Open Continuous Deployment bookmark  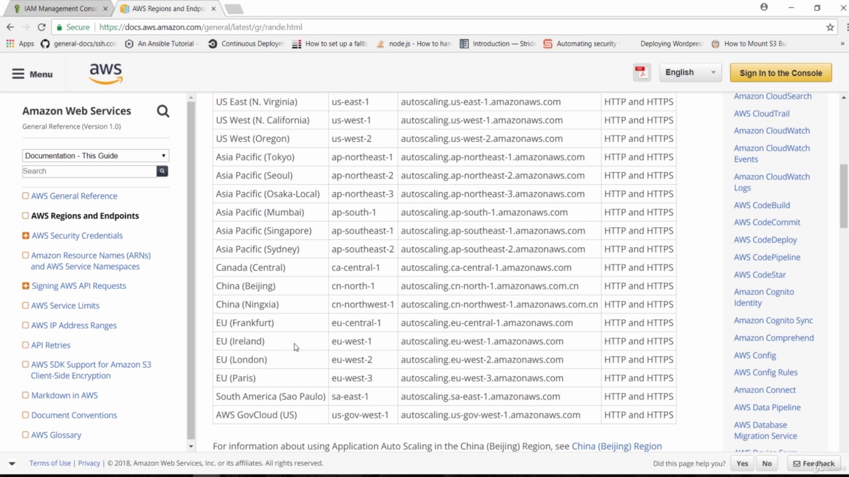245,44
